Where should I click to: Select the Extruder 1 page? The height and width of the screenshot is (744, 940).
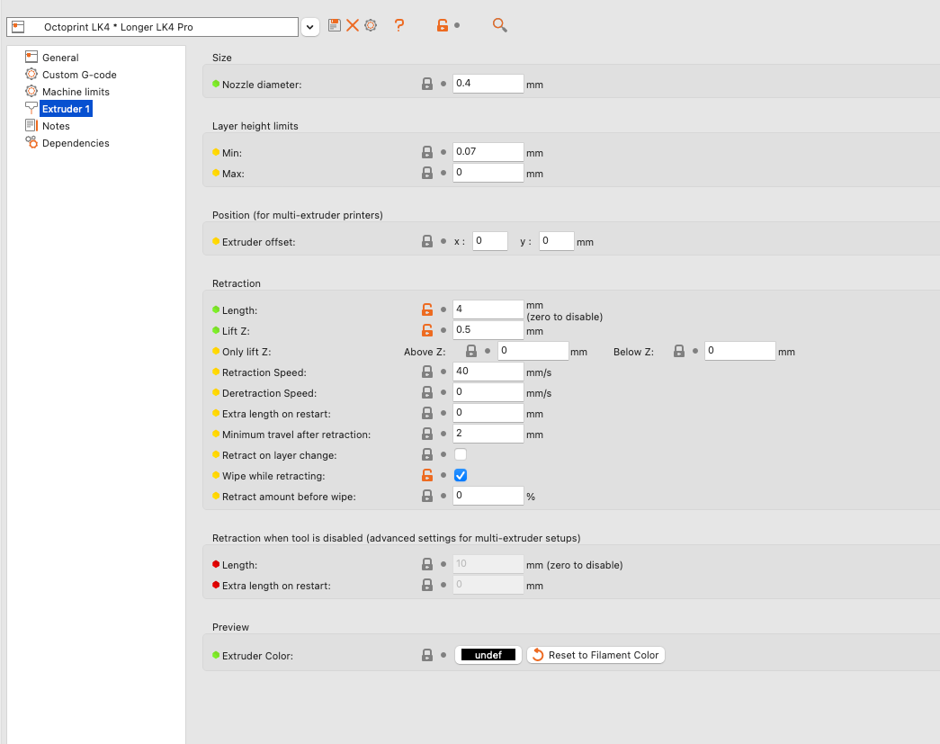(x=66, y=109)
